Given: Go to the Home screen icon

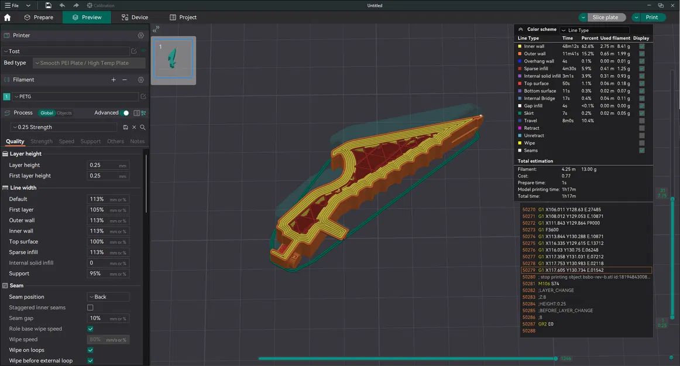Looking at the screenshot, I should click(x=8, y=18).
